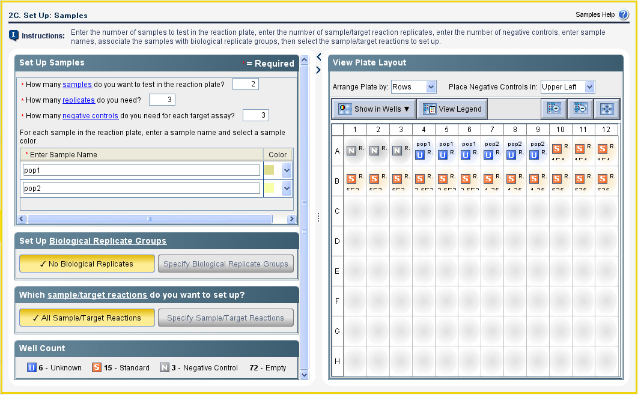Click the plate zoom out icon
The width and height of the screenshot is (638, 395).
pos(580,109)
